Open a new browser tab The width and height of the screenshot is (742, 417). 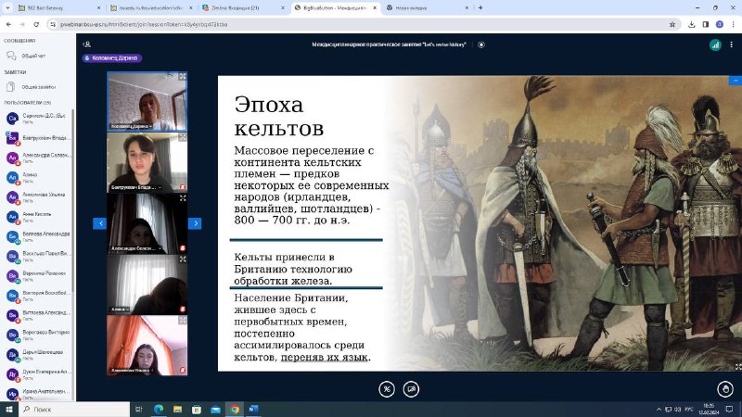click(x=480, y=8)
